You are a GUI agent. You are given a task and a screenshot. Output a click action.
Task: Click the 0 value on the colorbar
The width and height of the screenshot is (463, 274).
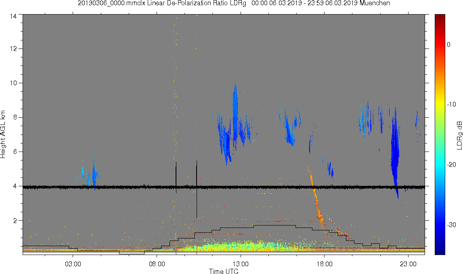(x=449, y=44)
